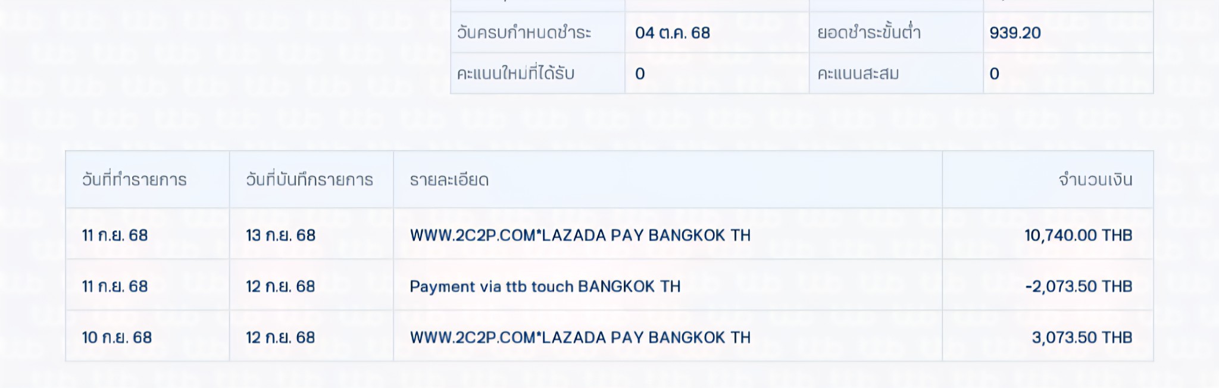Select the 3,073.50 THB amount cell

pos(1082,337)
